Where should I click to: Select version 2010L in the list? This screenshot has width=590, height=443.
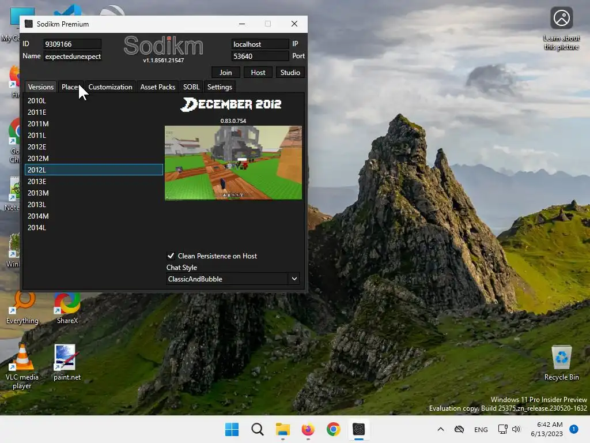tap(94, 100)
